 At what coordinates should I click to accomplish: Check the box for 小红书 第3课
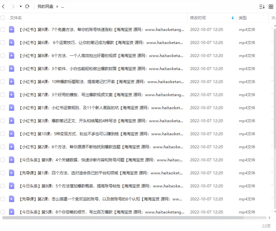coord(3,121)
